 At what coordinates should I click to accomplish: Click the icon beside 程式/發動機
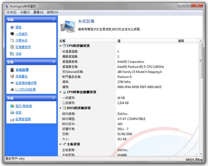coord(12,106)
